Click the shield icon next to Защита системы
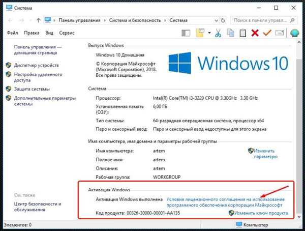 (8, 89)
